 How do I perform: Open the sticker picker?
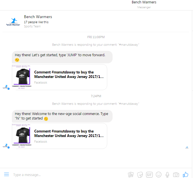point(140,174)
